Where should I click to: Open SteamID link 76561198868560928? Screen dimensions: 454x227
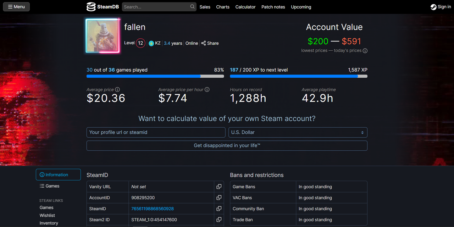coord(153,209)
